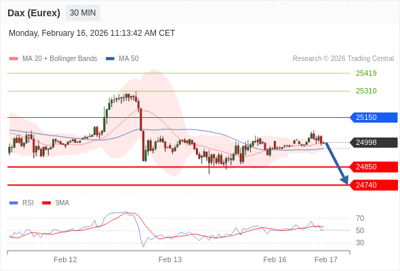Click the Feb 17 date axis label
The image size is (400, 271).
[326, 259]
